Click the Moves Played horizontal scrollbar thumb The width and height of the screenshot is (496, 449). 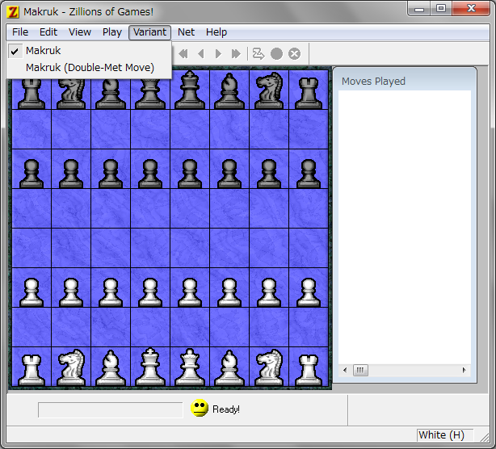click(x=360, y=370)
